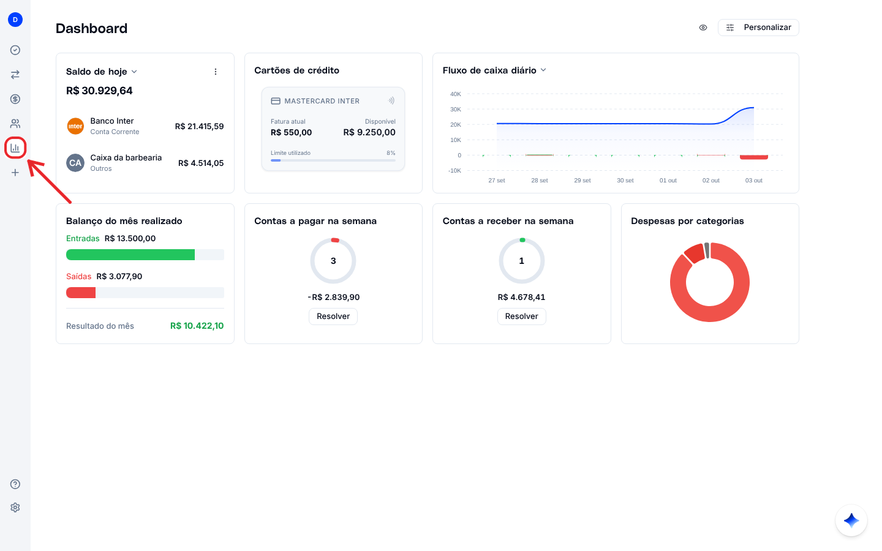This screenshot has height=551, width=882.
Task: Toggle values visibility with the eye icon
Action: pyautogui.click(x=703, y=28)
